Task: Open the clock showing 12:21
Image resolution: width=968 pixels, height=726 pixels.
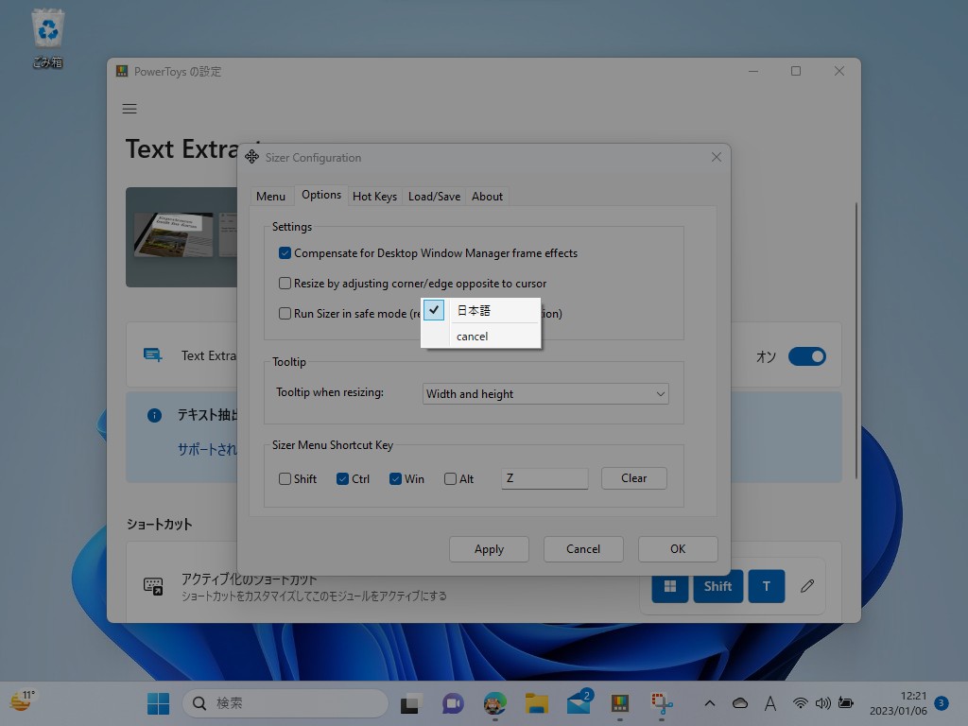Action: pyautogui.click(x=898, y=703)
